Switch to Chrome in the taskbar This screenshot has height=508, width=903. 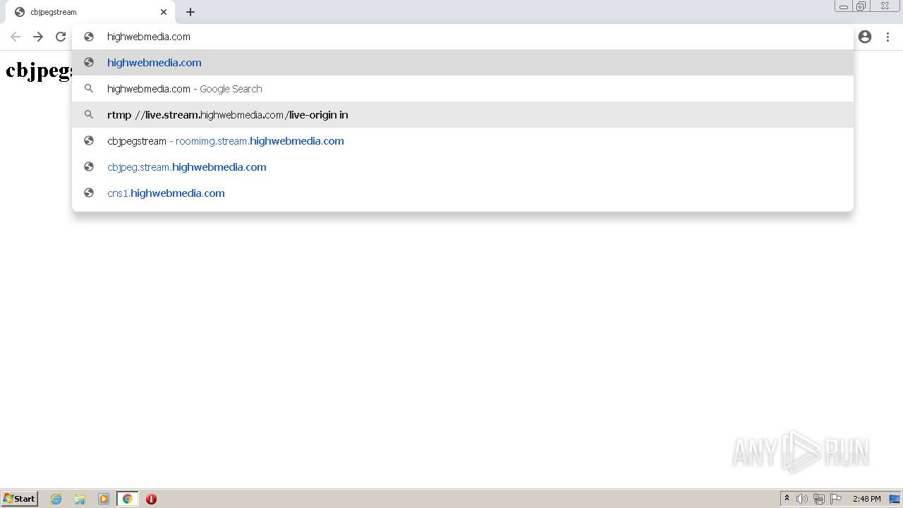point(127,499)
